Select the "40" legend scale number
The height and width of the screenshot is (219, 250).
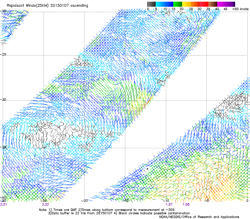(x=217, y=9)
